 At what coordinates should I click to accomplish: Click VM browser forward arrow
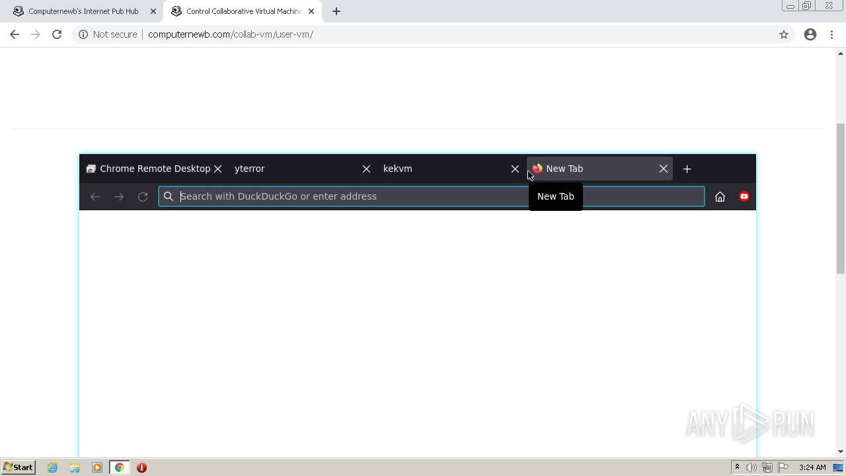coord(119,196)
